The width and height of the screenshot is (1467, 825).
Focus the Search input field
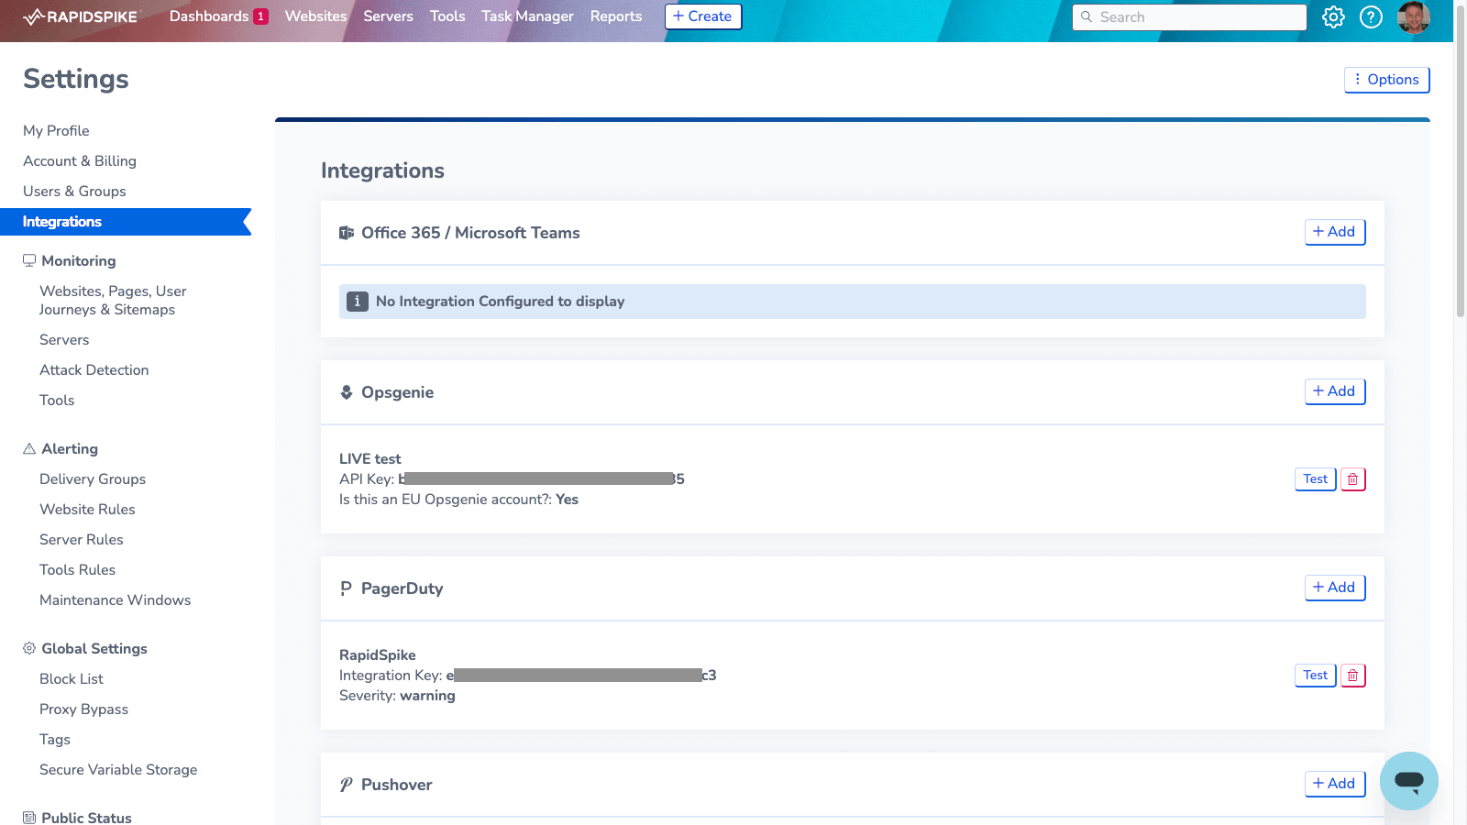click(1189, 16)
